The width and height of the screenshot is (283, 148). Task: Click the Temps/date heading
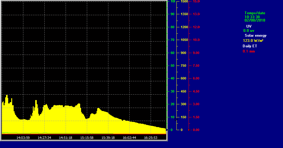coord(255,13)
